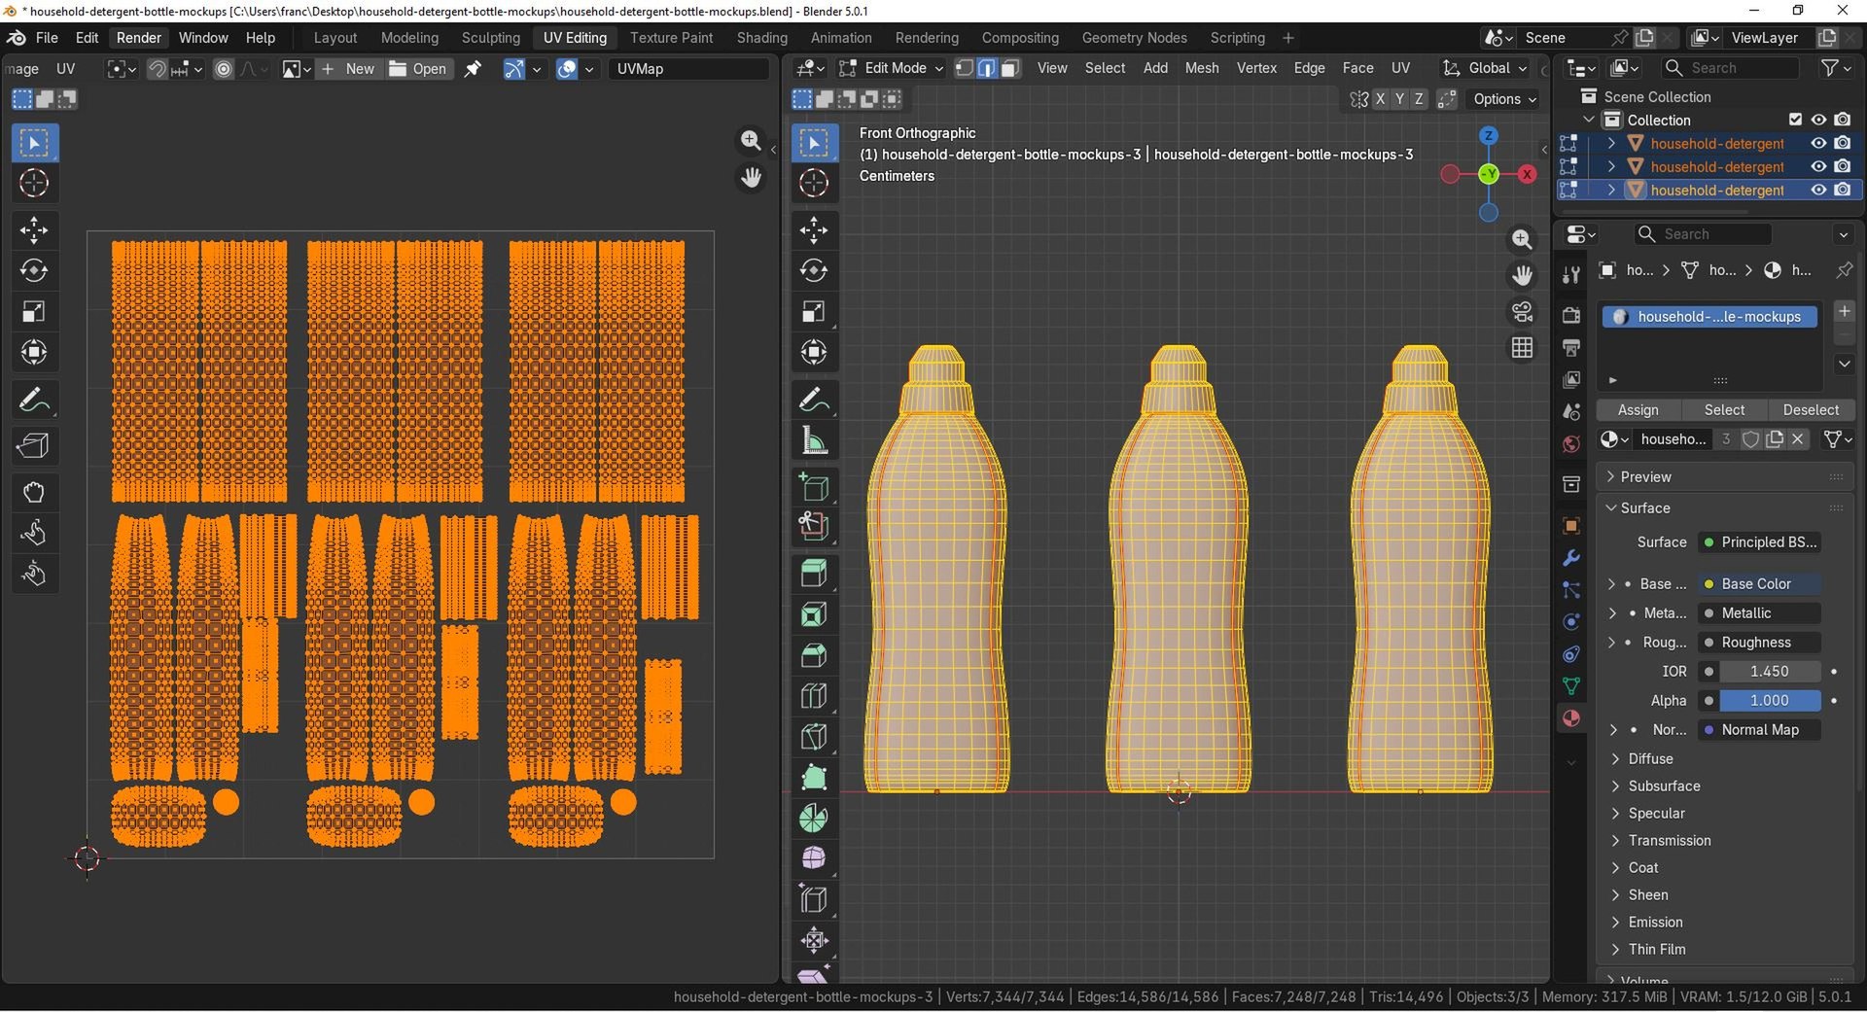Select the UV Relax sculpt tool
Viewport: 1867px width, 1012px height.
point(34,533)
